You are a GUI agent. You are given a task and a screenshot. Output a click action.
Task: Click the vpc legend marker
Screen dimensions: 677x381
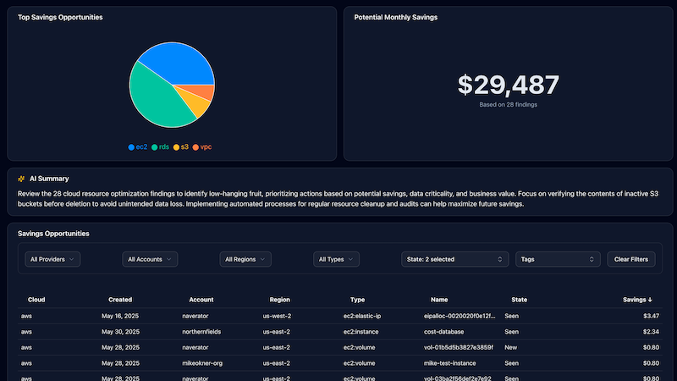tap(195, 147)
